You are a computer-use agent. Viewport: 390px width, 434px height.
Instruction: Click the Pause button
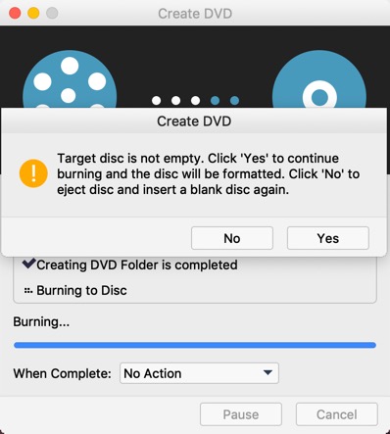[x=241, y=414]
